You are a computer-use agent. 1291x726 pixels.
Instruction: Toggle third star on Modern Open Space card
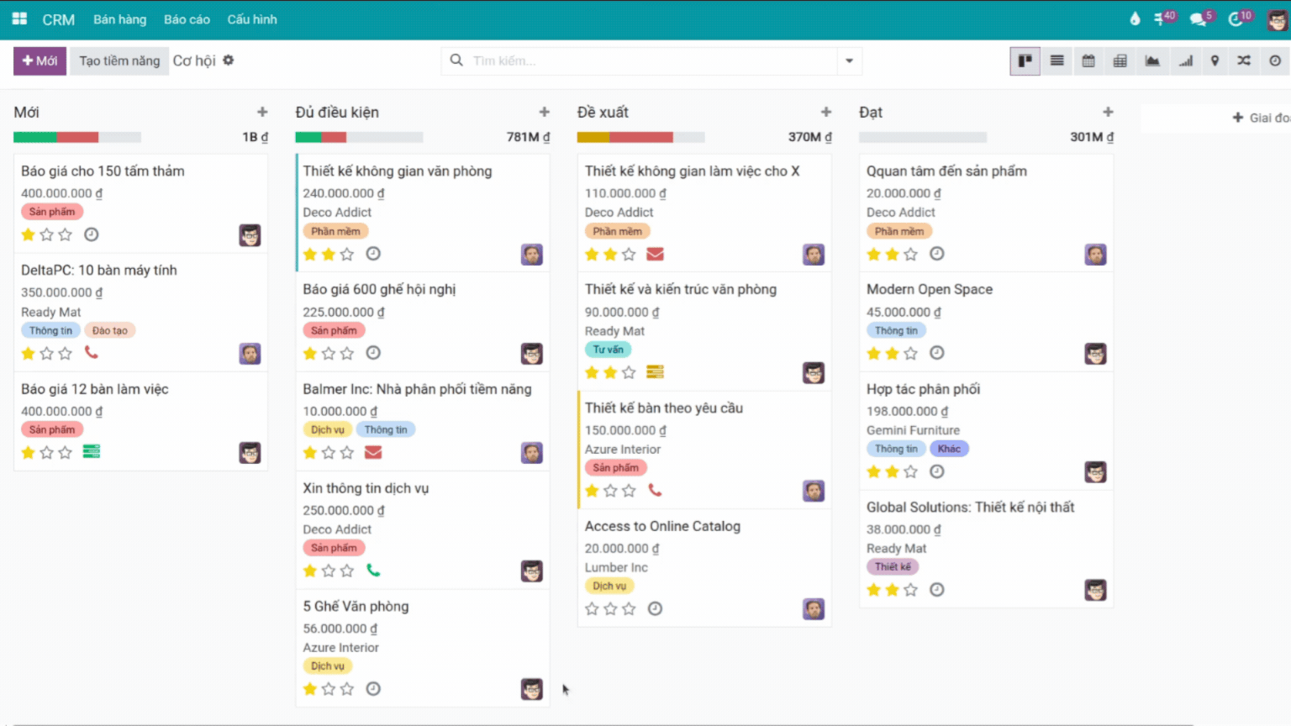910,353
